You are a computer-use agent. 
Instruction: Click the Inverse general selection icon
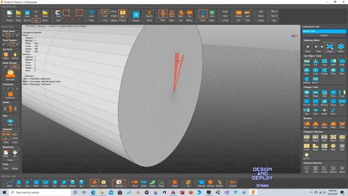(x=324, y=168)
